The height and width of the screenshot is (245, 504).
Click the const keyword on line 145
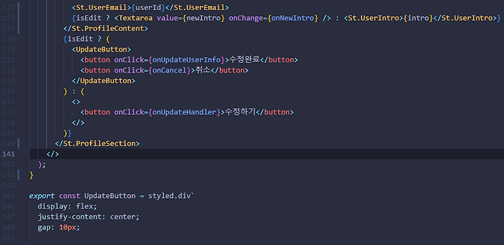point(69,196)
